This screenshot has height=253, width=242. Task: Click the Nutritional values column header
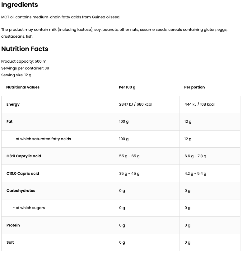pyautogui.click(x=23, y=87)
